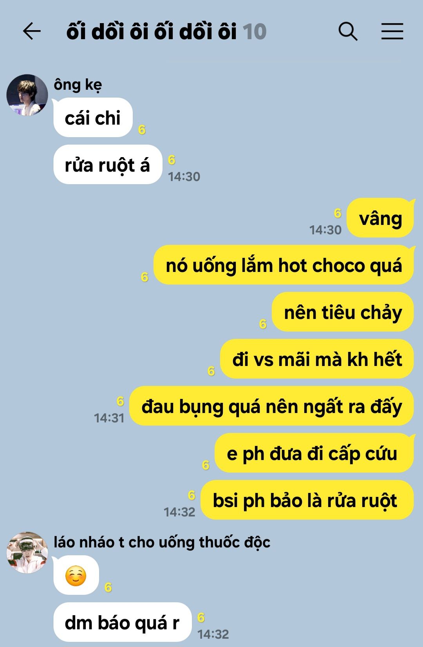The image size is (423, 647).
Task: Open ông kẹ's profile avatar
Action: pos(27,95)
